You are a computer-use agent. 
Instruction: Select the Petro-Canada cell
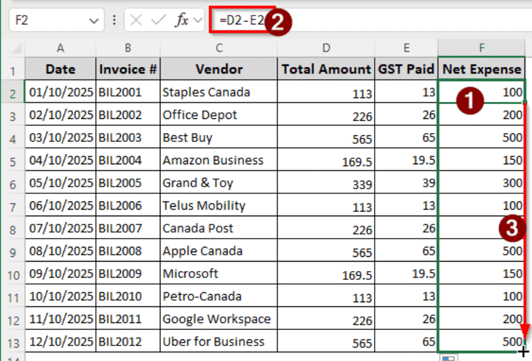pyautogui.click(x=219, y=296)
